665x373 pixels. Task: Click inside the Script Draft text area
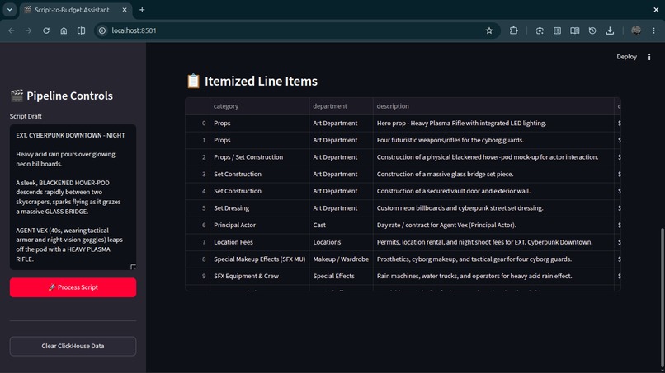click(x=73, y=197)
